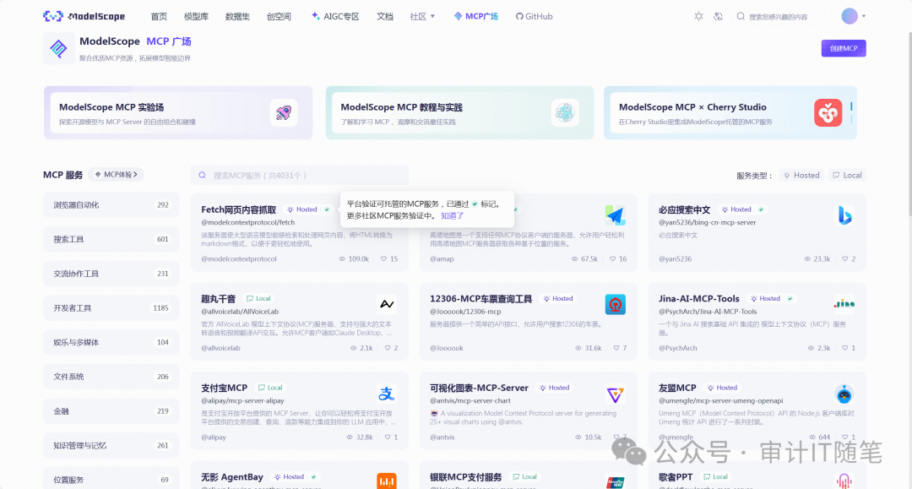Click the Jina logo icon

tap(844, 304)
